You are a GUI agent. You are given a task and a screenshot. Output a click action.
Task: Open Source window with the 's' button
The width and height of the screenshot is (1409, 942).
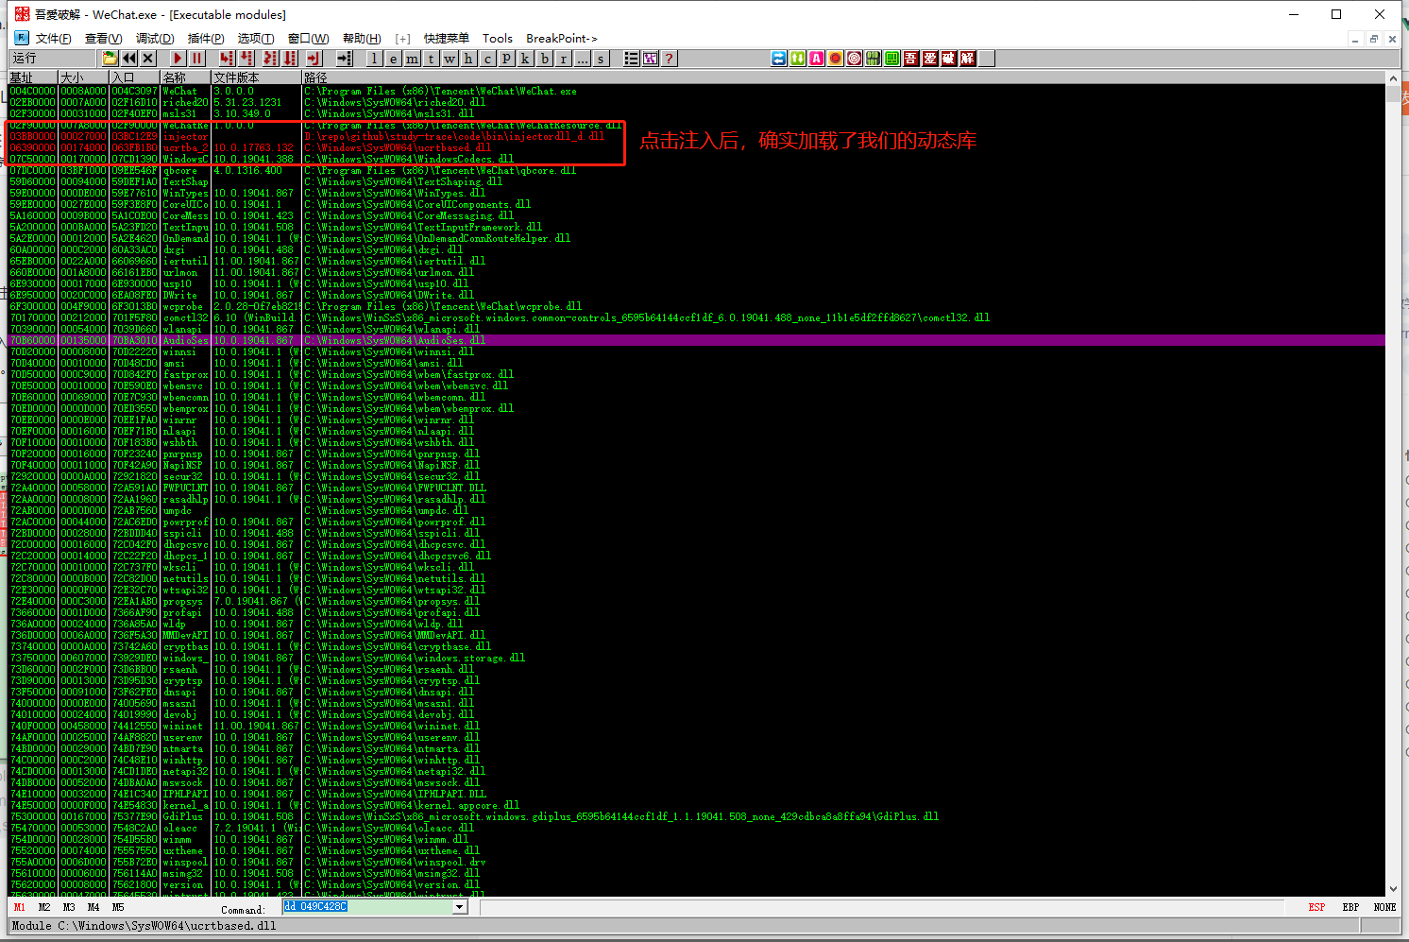tap(602, 59)
